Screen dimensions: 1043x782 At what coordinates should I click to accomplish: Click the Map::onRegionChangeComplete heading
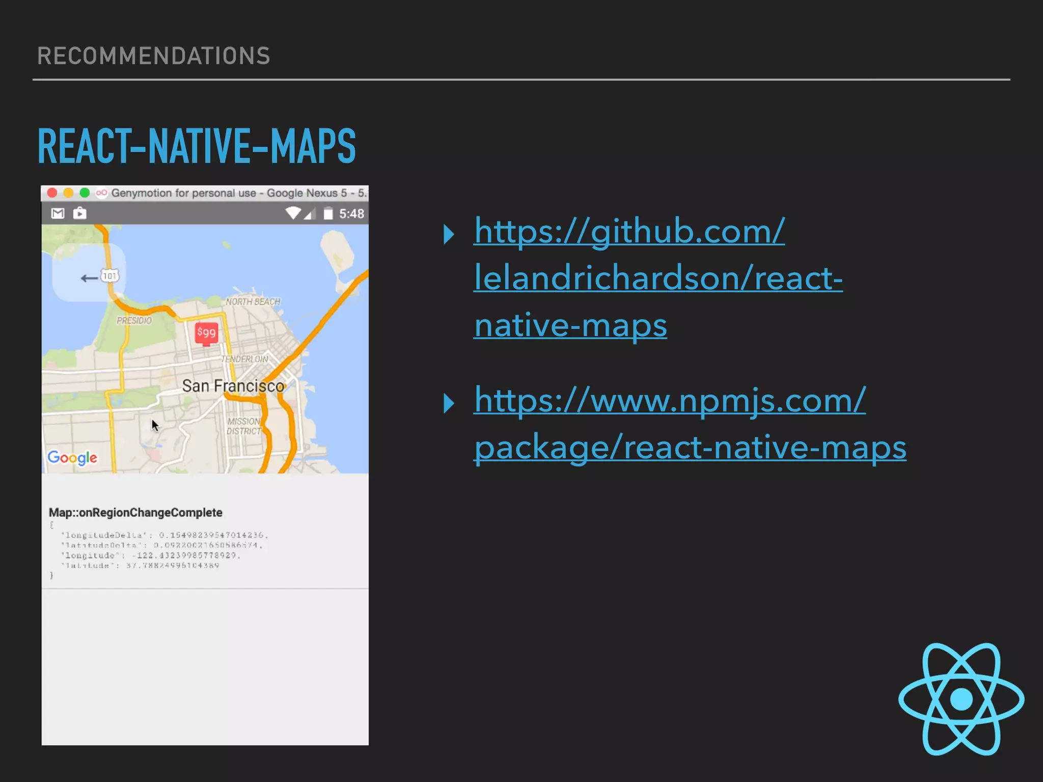(x=135, y=513)
